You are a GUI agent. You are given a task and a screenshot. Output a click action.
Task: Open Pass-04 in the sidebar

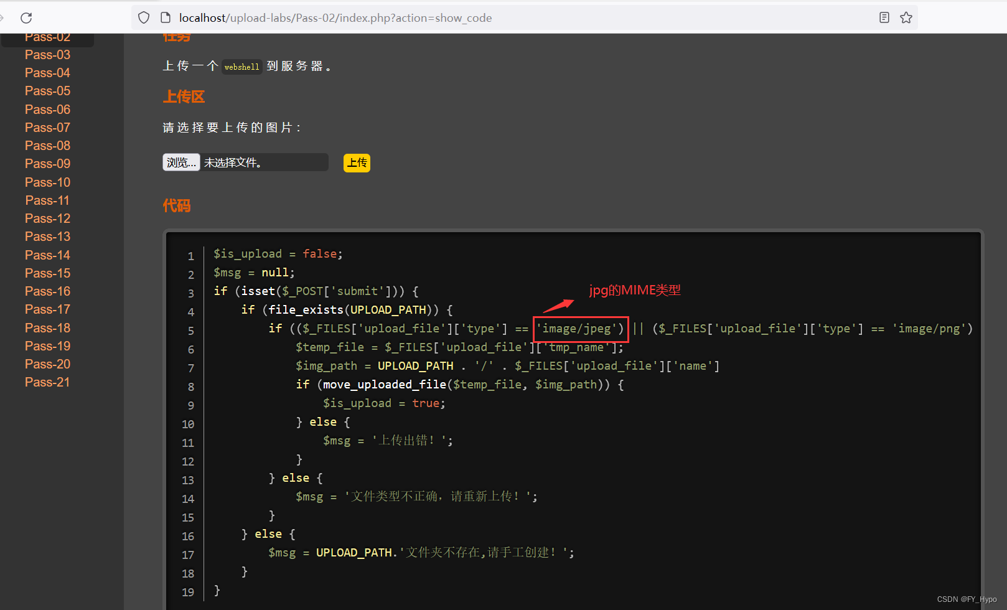(48, 73)
